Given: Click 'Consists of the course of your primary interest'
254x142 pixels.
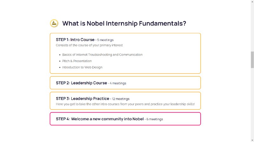Looking at the screenshot, I should click(x=89, y=45).
